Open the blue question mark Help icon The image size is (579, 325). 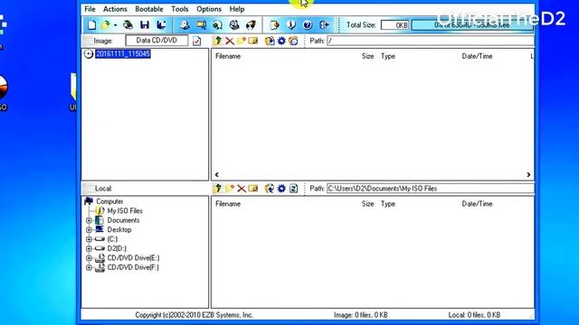click(x=308, y=25)
